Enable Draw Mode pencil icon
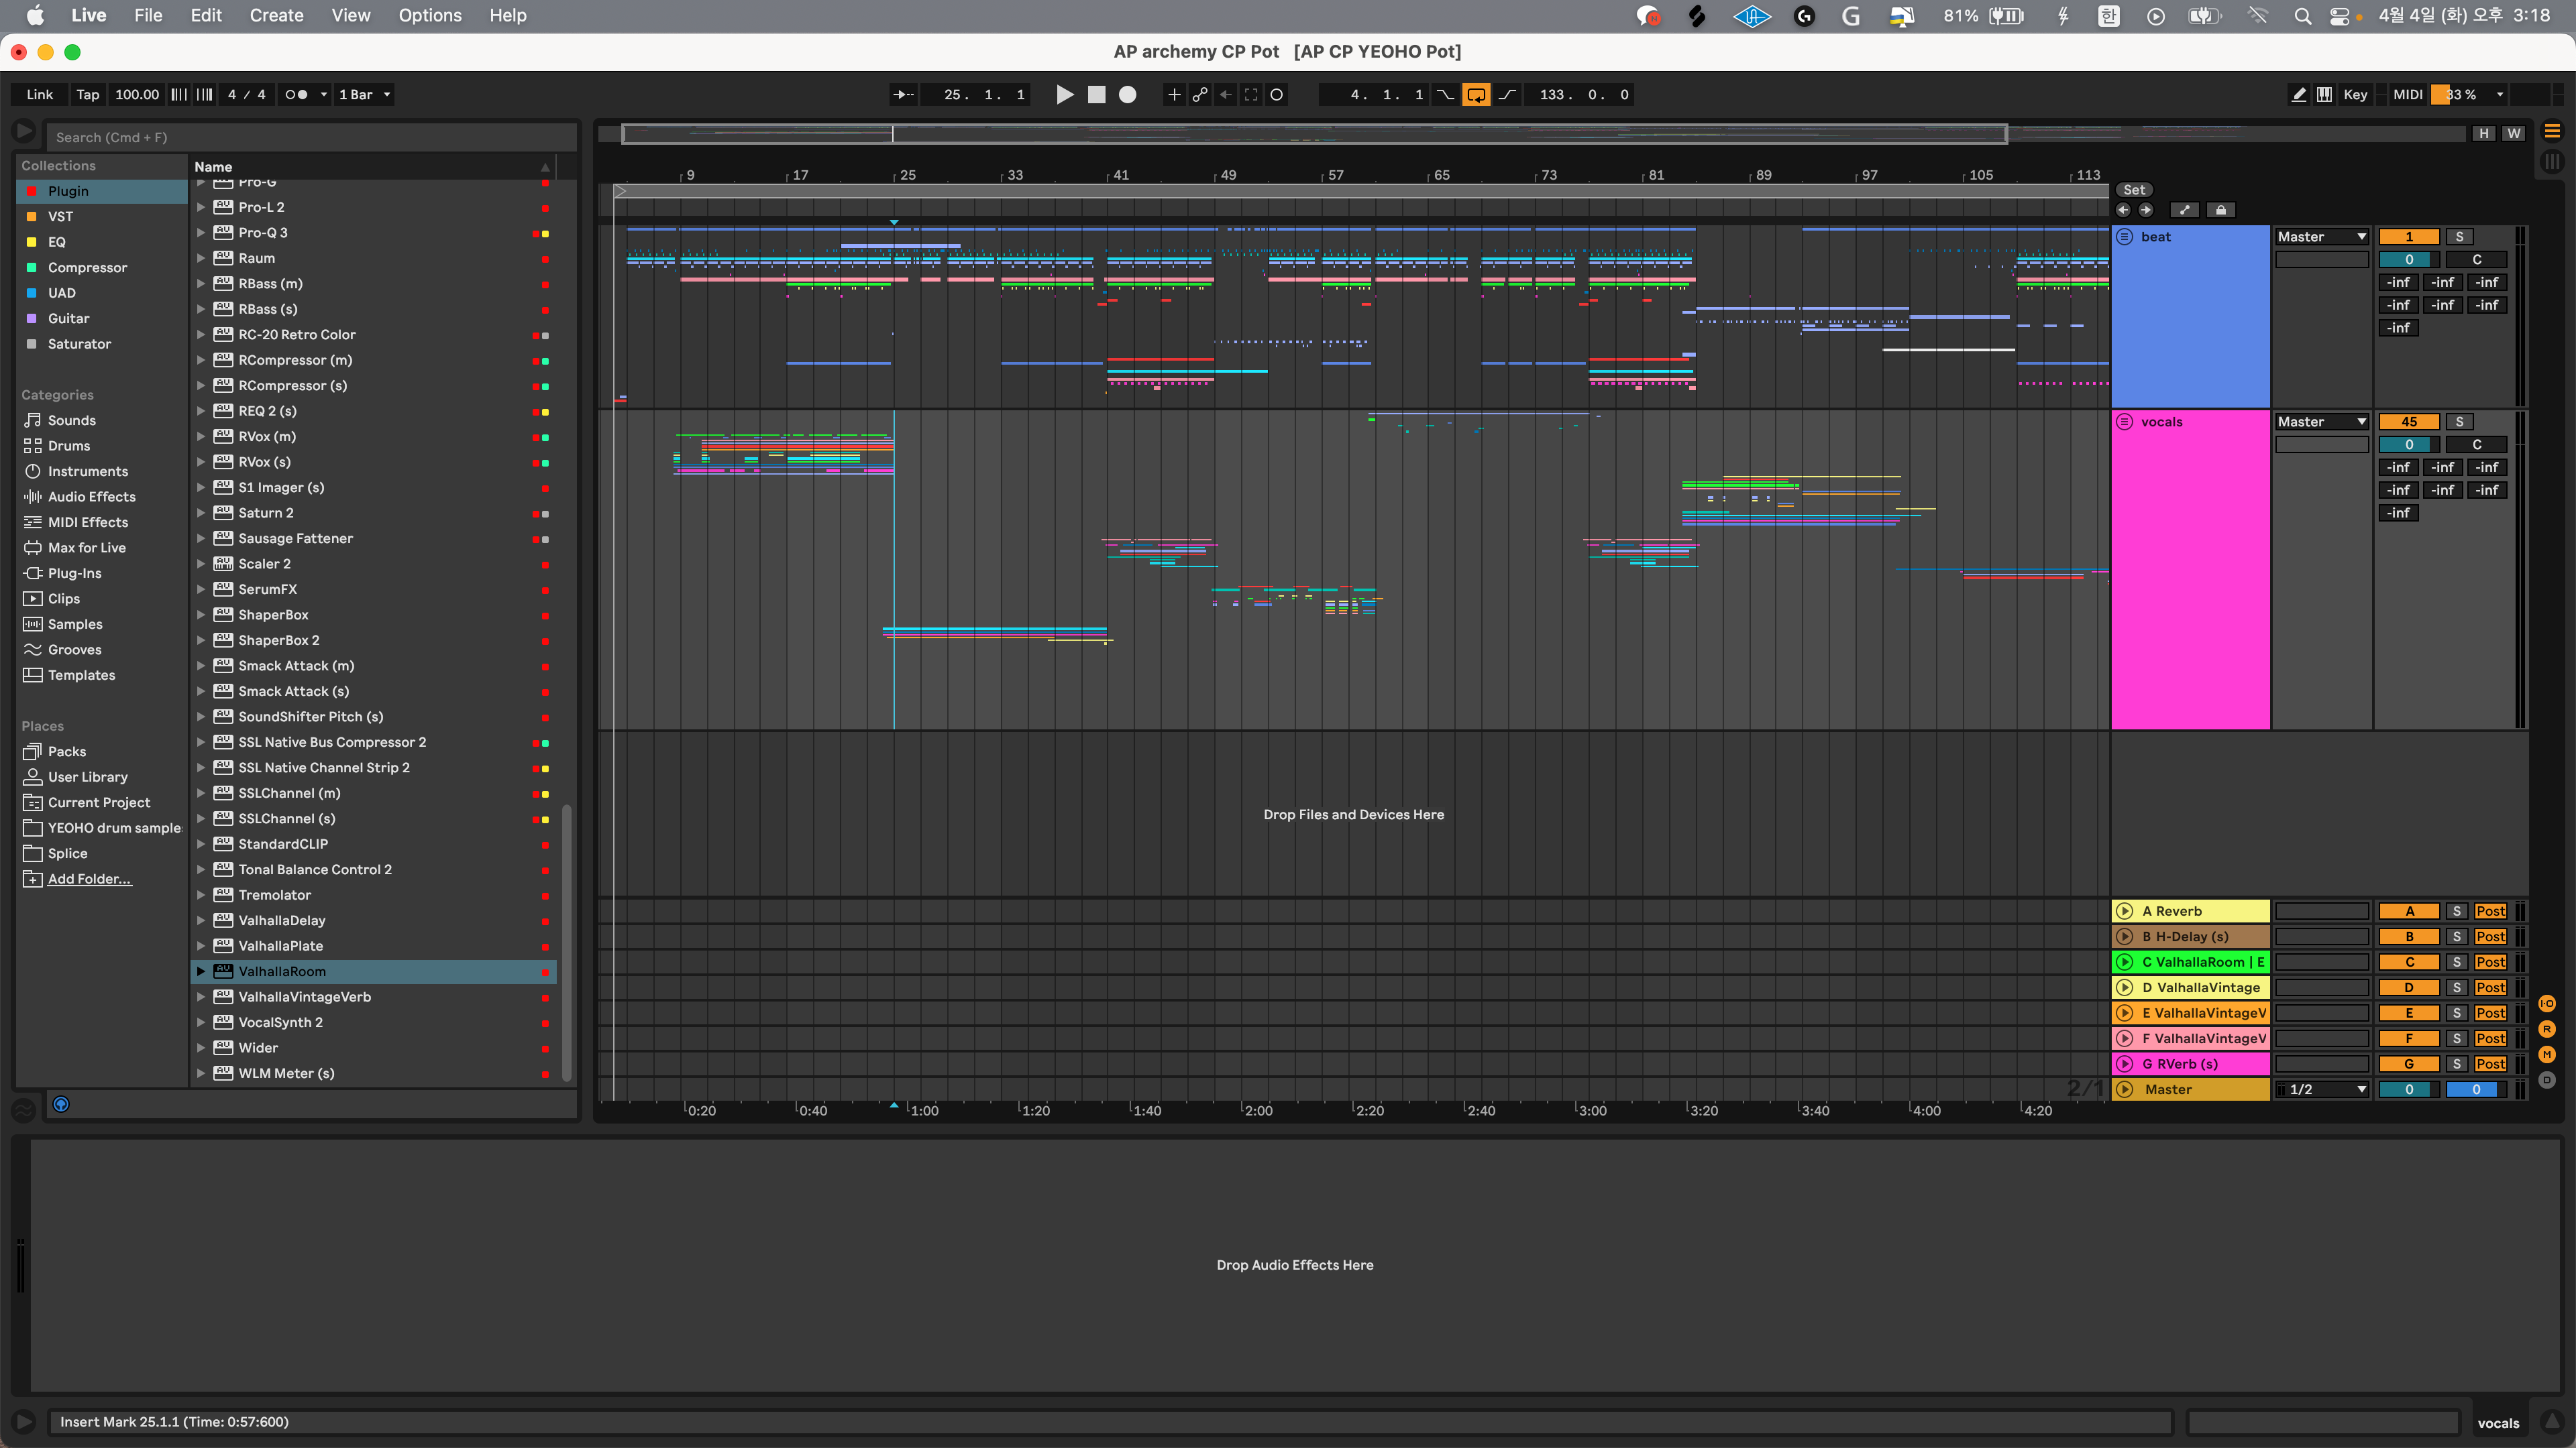This screenshot has height=1448, width=2576. tap(2299, 95)
